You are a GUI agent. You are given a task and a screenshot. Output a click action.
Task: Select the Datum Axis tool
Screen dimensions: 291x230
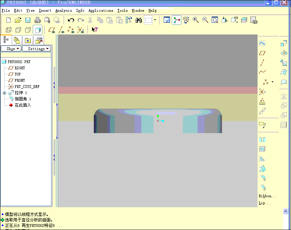262,63
